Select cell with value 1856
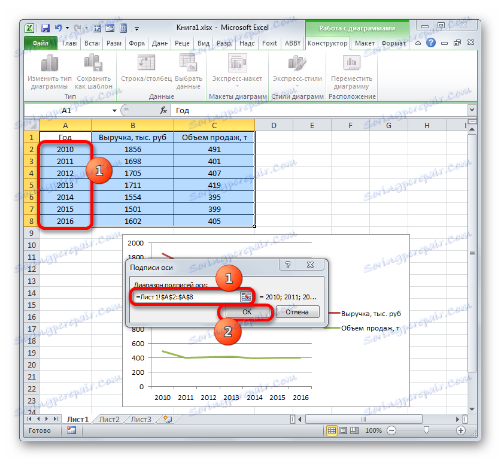Image resolution: width=501 pixels, height=461 pixels. (133, 149)
